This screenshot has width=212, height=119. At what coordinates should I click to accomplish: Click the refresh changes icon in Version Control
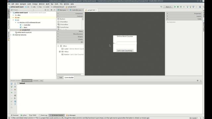click(12, 84)
